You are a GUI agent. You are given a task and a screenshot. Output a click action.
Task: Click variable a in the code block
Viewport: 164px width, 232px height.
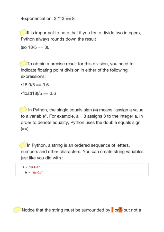point(23,167)
